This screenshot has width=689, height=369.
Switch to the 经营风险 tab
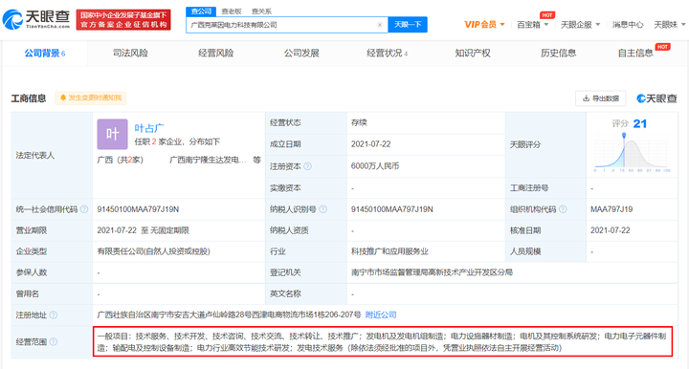pos(215,54)
